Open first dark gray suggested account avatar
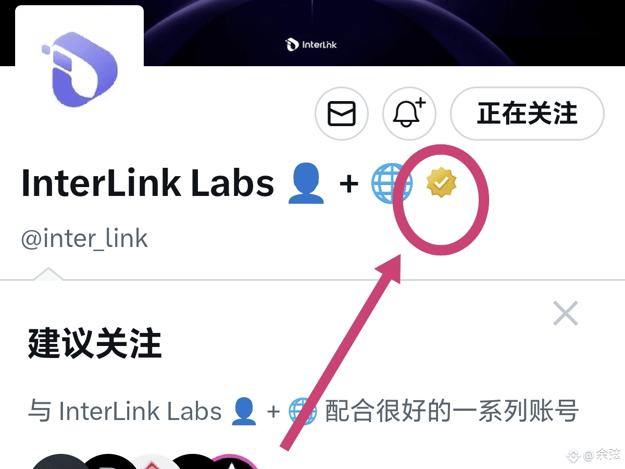This screenshot has height=469, width=625. click(x=60, y=462)
